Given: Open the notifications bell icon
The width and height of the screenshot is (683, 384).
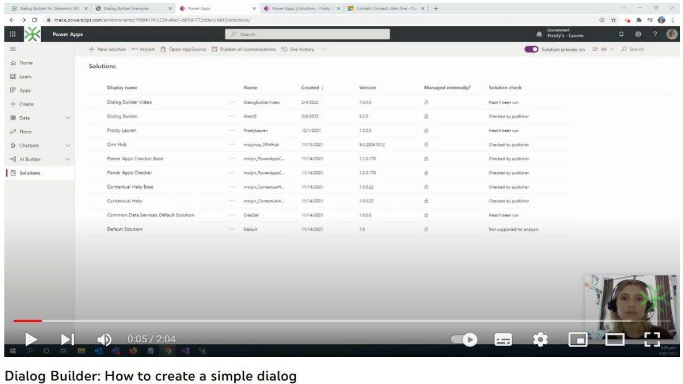Looking at the screenshot, I should click(621, 34).
